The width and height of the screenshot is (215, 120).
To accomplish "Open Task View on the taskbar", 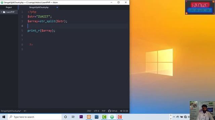I will tap(73, 117).
